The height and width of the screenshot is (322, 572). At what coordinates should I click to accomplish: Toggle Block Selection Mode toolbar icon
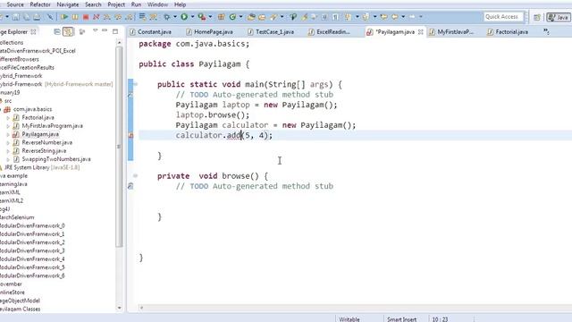(x=324, y=17)
